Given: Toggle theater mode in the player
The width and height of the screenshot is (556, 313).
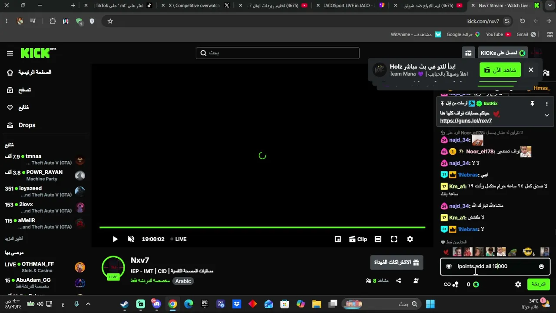Looking at the screenshot, I should (x=378, y=239).
